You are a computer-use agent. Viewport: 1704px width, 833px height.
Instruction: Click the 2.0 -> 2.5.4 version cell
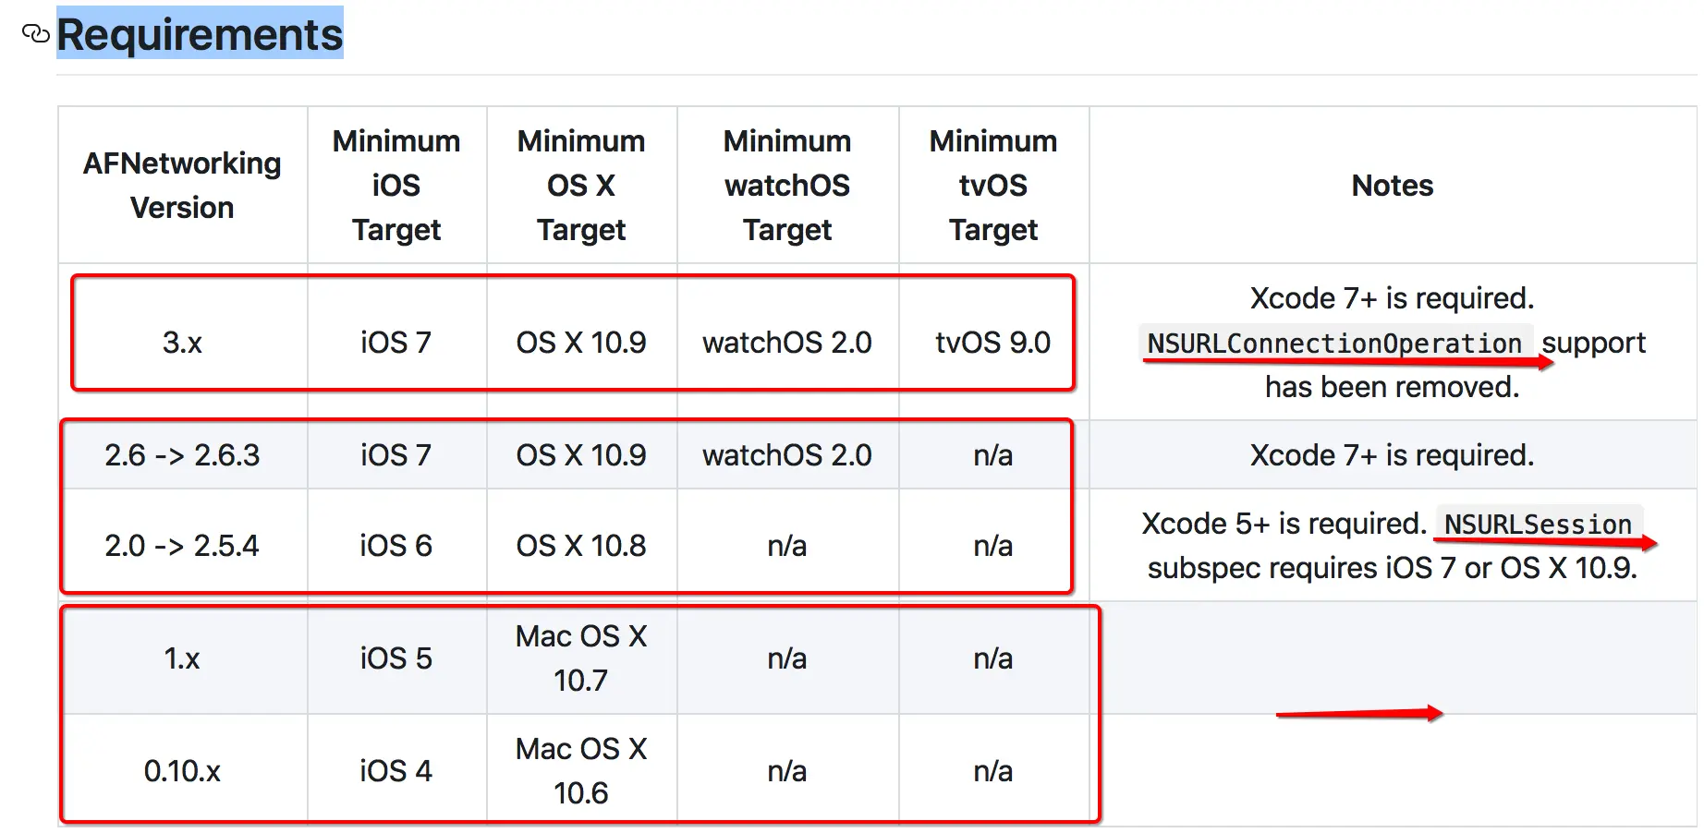(182, 546)
